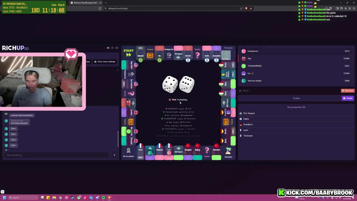Click the Votekick button
This screenshot has height=201, width=357.
[x=244, y=91]
